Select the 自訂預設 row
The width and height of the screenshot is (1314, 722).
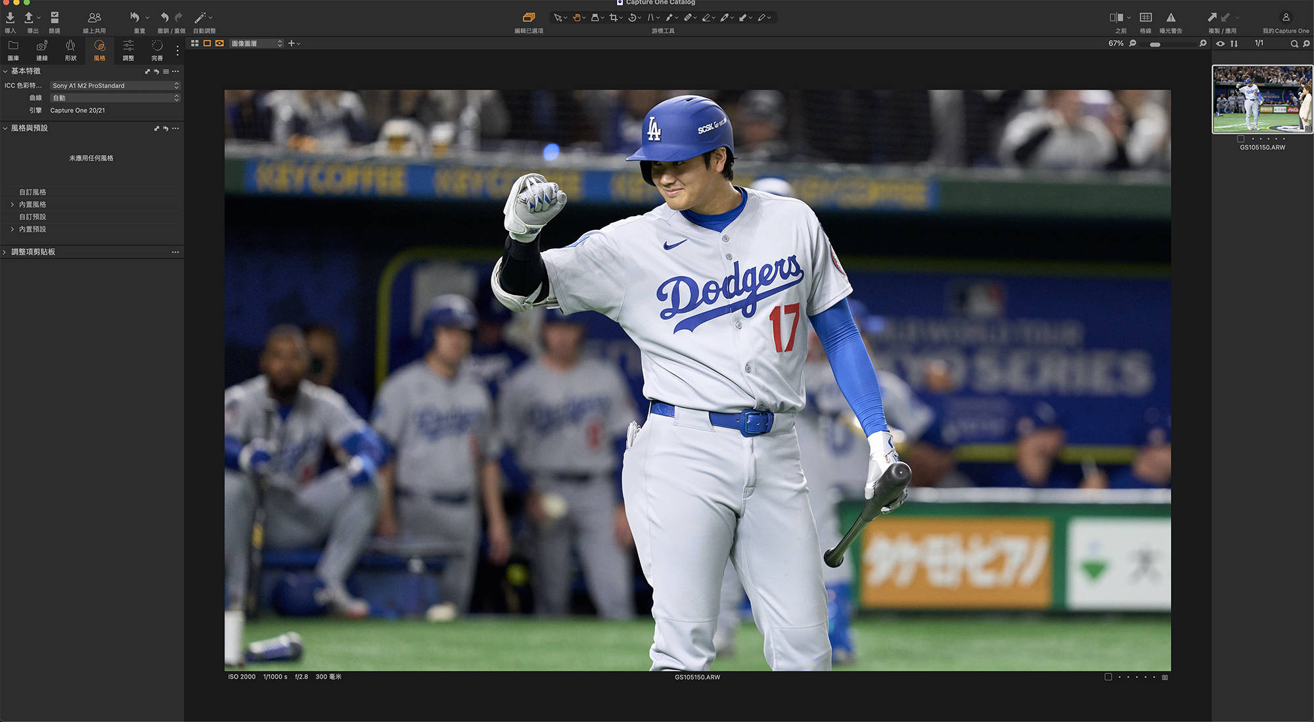[92, 217]
